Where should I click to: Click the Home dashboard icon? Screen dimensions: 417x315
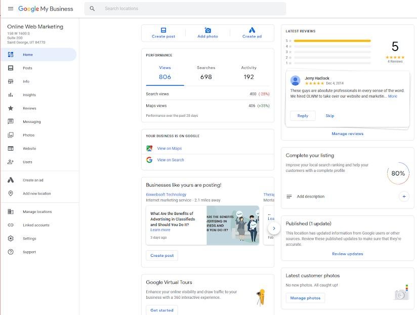(x=11, y=55)
